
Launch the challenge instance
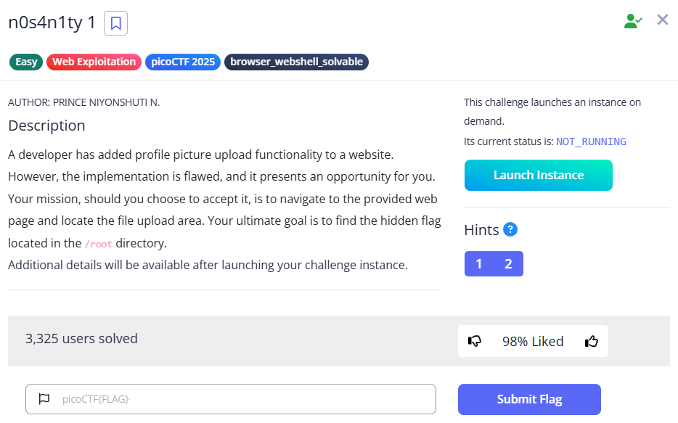click(538, 175)
